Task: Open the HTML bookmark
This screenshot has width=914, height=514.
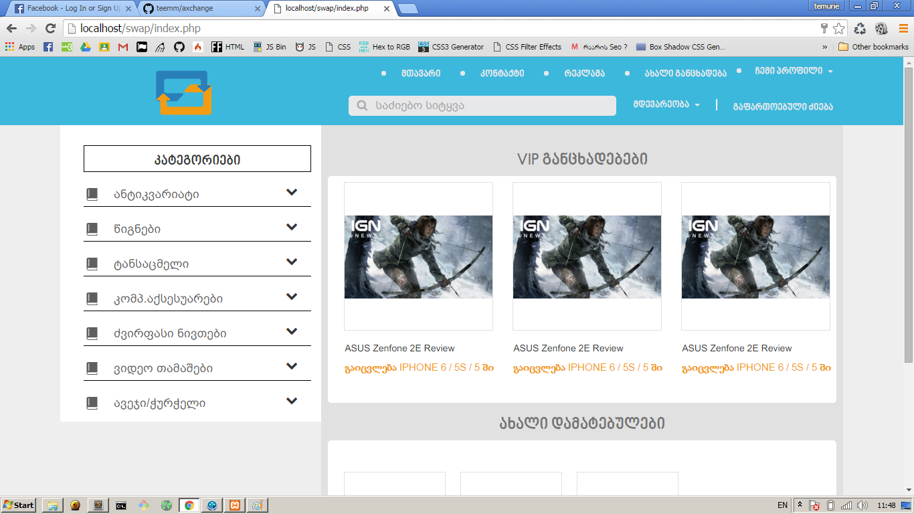Action: pos(228,47)
